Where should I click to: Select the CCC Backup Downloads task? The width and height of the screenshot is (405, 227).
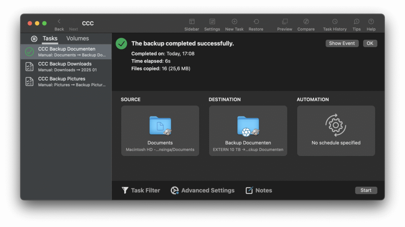(x=66, y=66)
